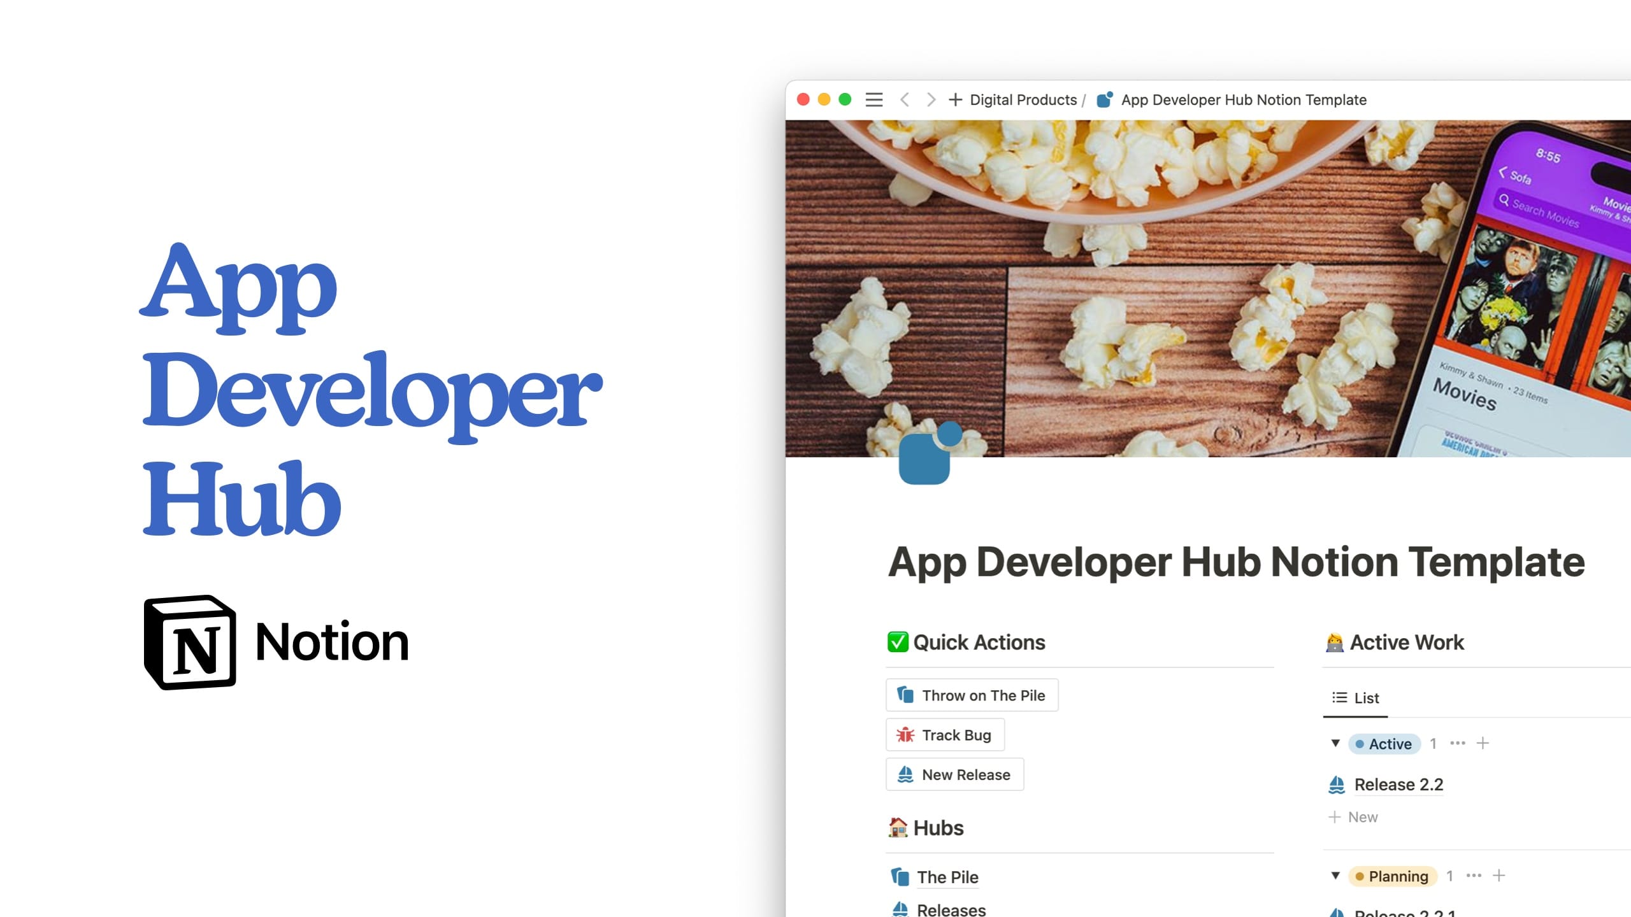Screen dimensions: 1631x917
Task: Expand the Planning group options with the ellipsis
Action: [x=1474, y=876]
